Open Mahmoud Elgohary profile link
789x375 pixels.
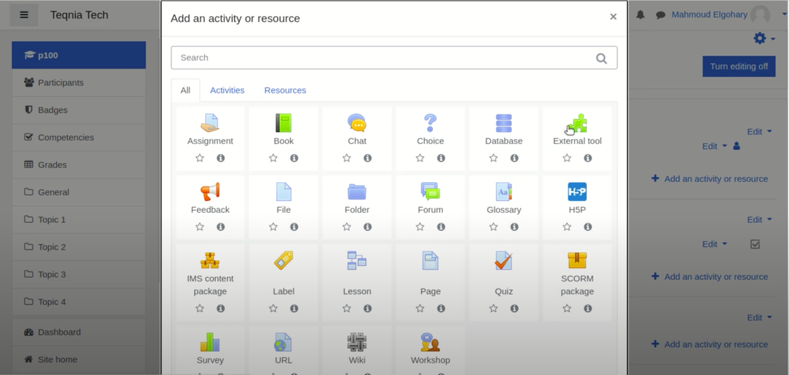click(709, 15)
